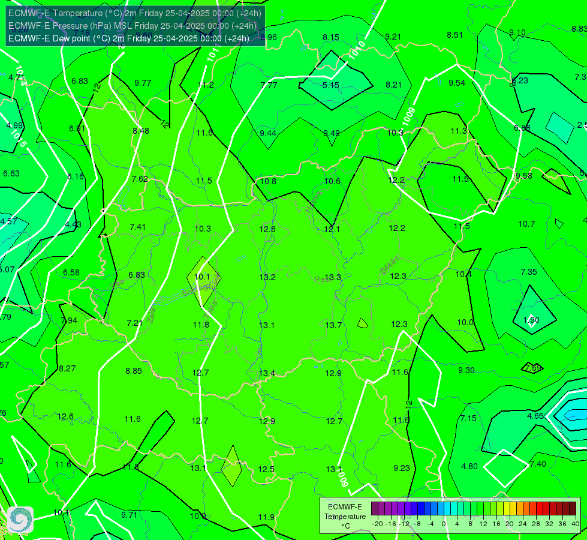
Task: Click the 7.21 temperature value
Action: [135, 323]
